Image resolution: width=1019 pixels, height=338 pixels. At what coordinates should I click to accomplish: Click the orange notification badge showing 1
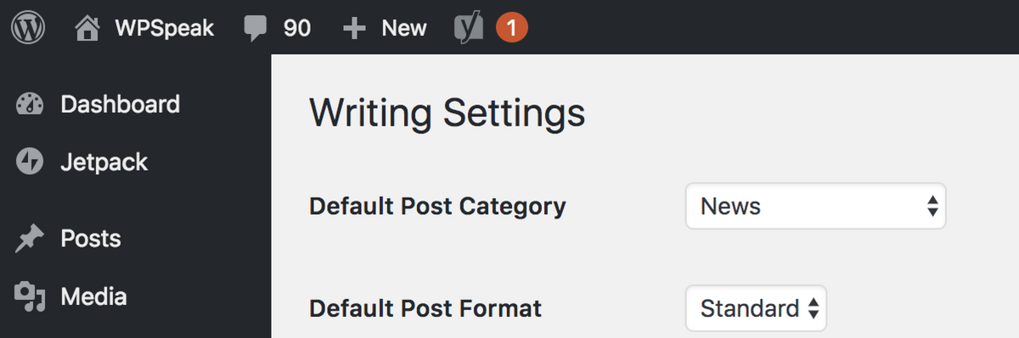click(x=511, y=28)
